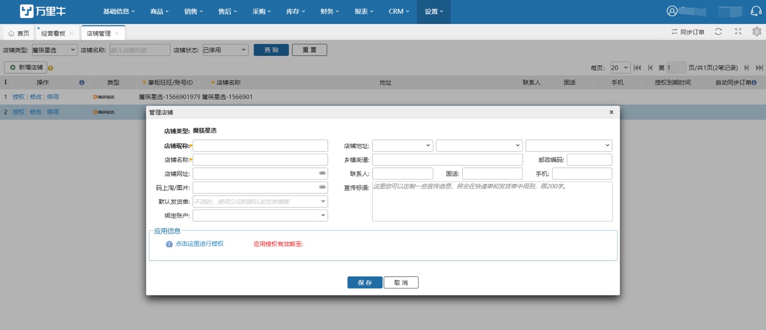The width and height of the screenshot is (766, 330).
Task: Click the link icon in 店铺网址 field
Action: [322, 174]
